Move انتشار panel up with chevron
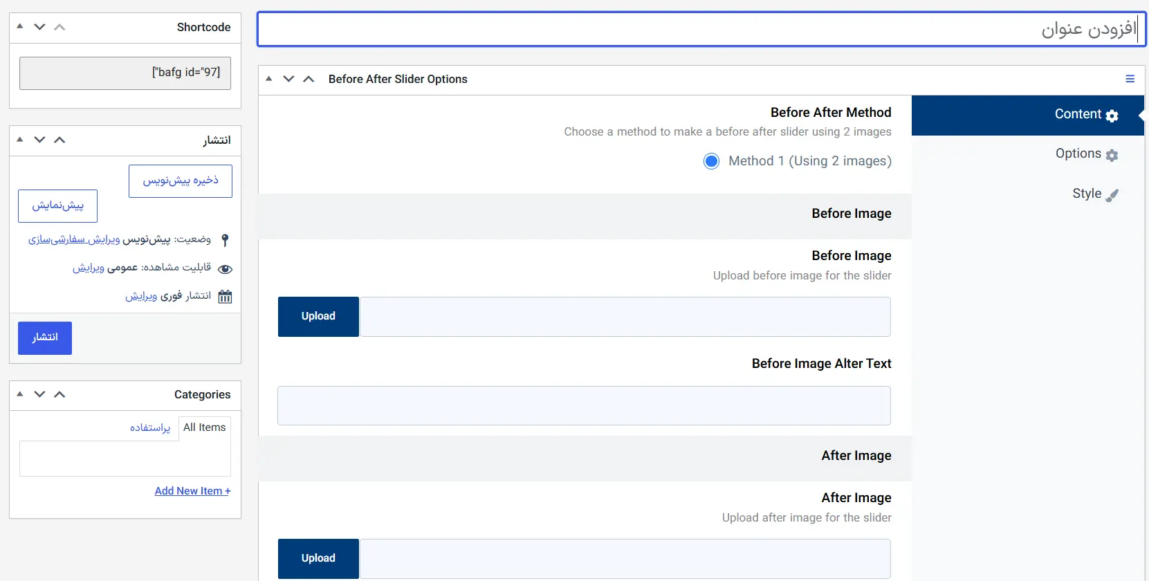Viewport: 1149px width, 581px height. pos(59,140)
